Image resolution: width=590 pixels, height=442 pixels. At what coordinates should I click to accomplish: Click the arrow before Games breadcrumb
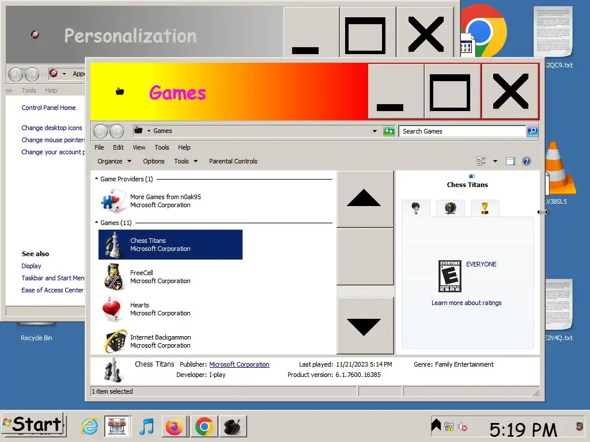click(149, 131)
